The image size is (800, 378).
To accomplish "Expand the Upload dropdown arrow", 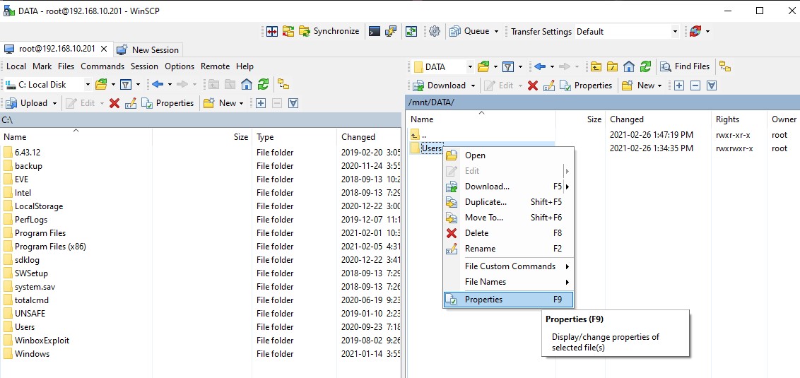I will point(54,103).
